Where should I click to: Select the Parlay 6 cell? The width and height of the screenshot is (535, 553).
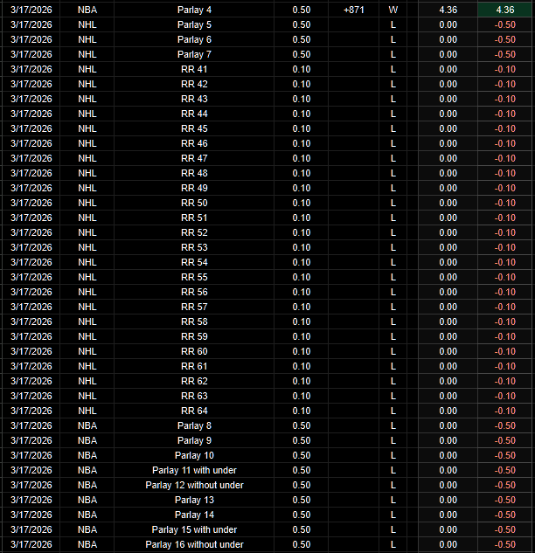[194, 39]
